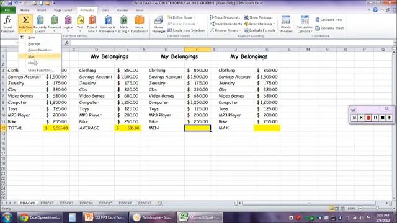Select the empty MIN result cell H12
This screenshot has width=397, height=223.
[197, 128]
